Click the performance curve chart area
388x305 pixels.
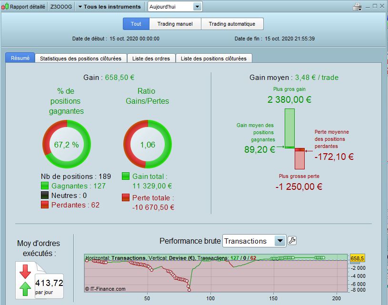click(x=216, y=273)
